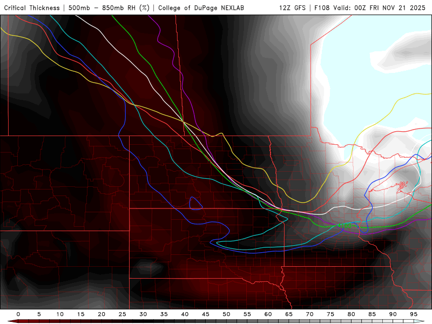Click the "40" color scale label

pos(185,314)
